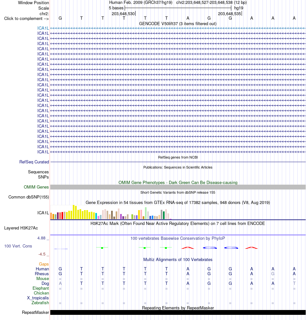The image size is (306, 320).
Task: Open the Multiz Alignments of 100 Vertebrates title
Action: click(x=178, y=260)
